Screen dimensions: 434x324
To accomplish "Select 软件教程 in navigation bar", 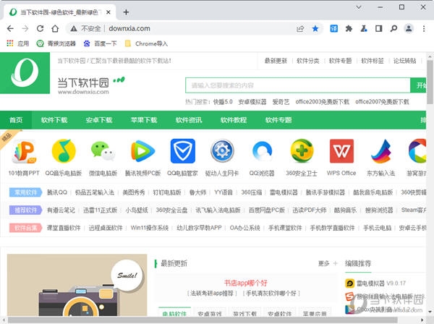I will pyautogui.click(x=234, y=120).
